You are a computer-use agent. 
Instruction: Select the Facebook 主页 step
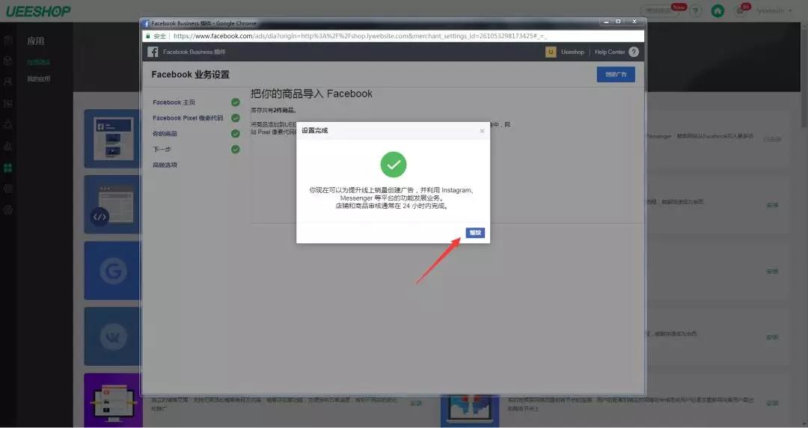(174, 102)
